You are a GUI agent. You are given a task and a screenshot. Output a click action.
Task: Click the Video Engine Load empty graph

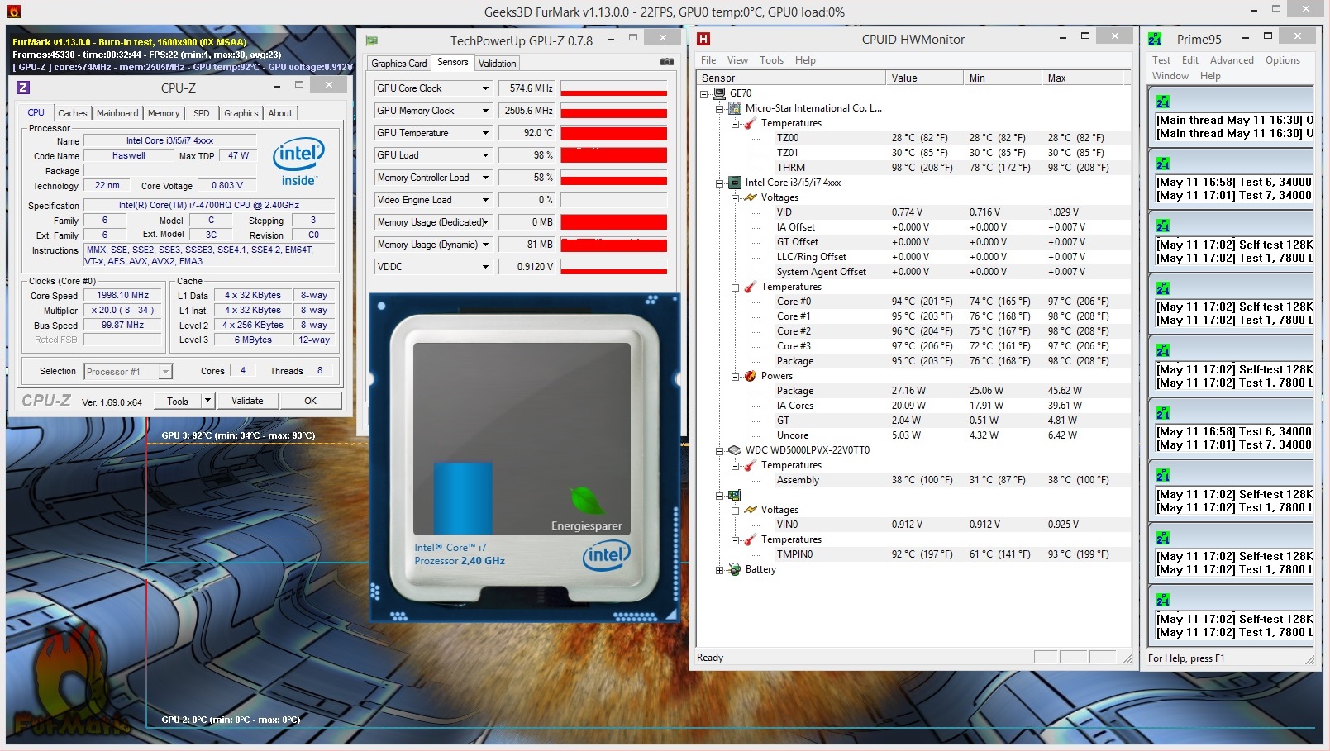point(613,200)
